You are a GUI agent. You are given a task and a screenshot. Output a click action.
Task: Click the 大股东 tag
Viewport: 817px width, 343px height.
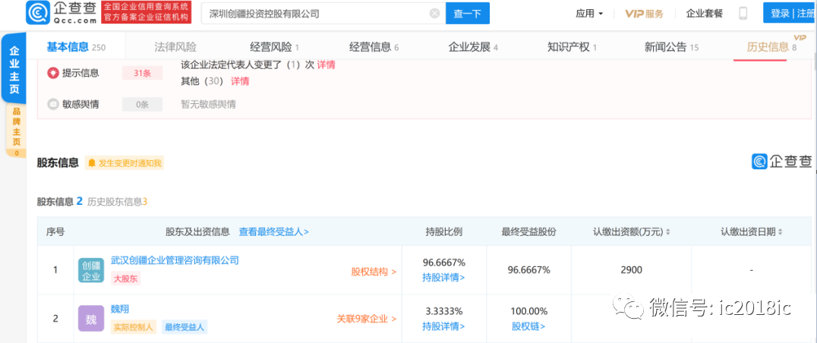click(125, 278)
